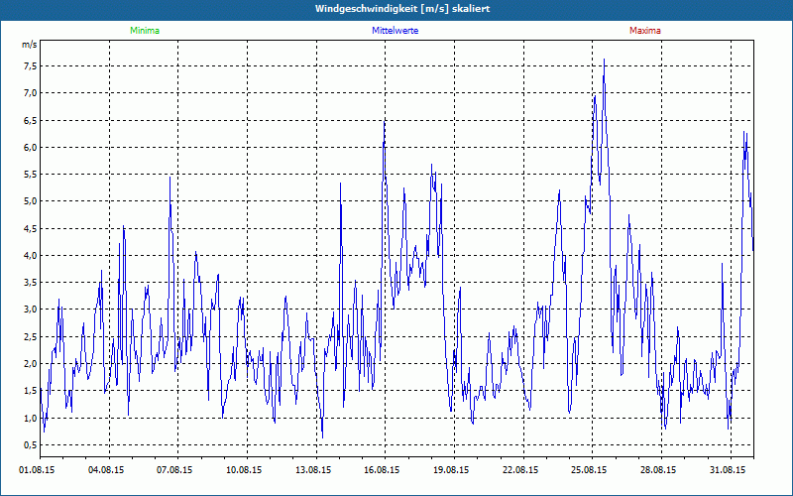
Task: Click the 7,0 y-axis value
Action: click(32, 93)
